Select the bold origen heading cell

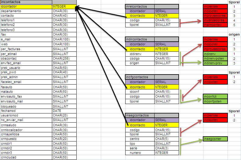coord(234,35)
